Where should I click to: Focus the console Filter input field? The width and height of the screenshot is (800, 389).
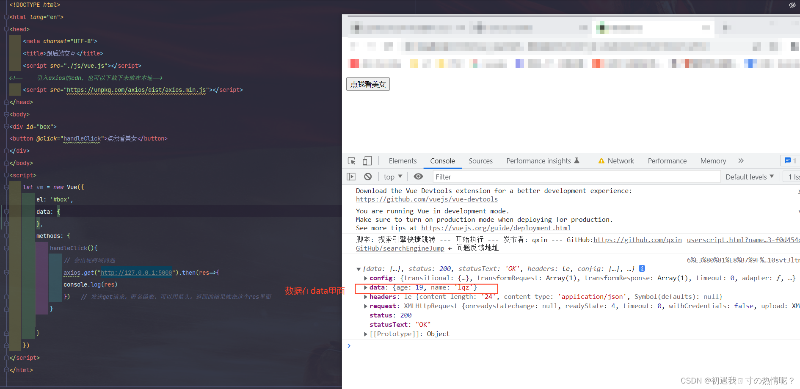click(577, 177)
